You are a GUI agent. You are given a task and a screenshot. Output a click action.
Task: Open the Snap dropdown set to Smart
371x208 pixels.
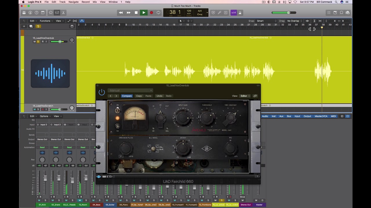click(x=267, y=21)
